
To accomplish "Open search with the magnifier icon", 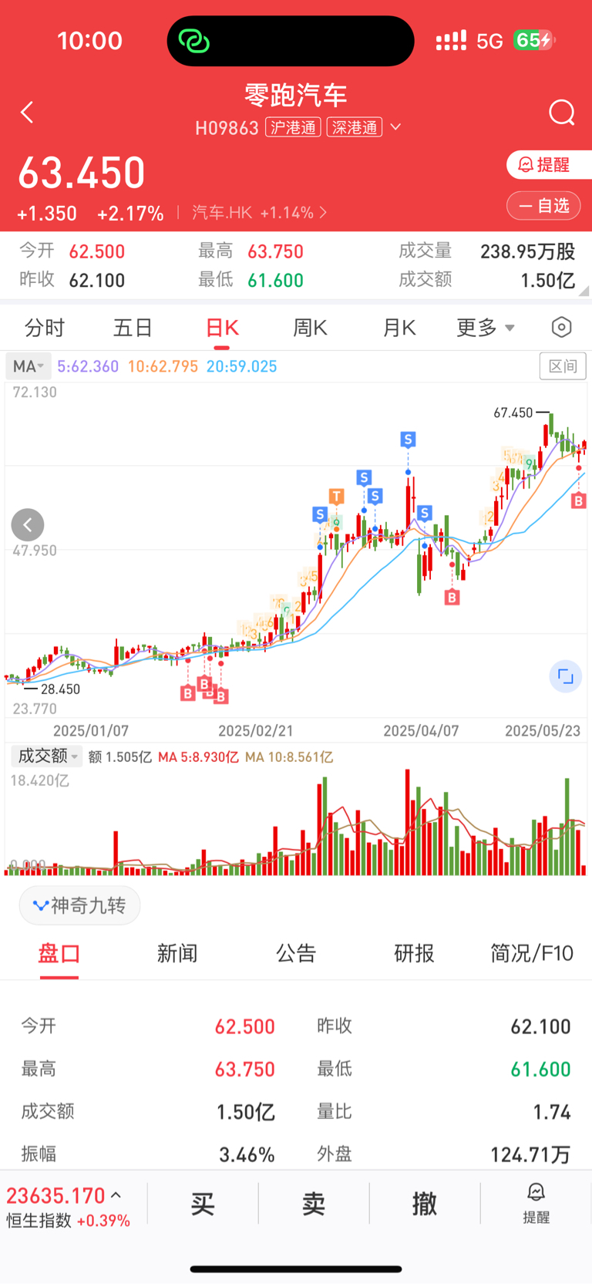I will tap(562, 113).
